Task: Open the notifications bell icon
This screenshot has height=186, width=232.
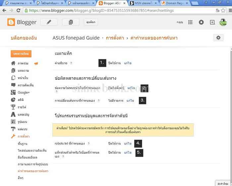Action: pos(201,22)
